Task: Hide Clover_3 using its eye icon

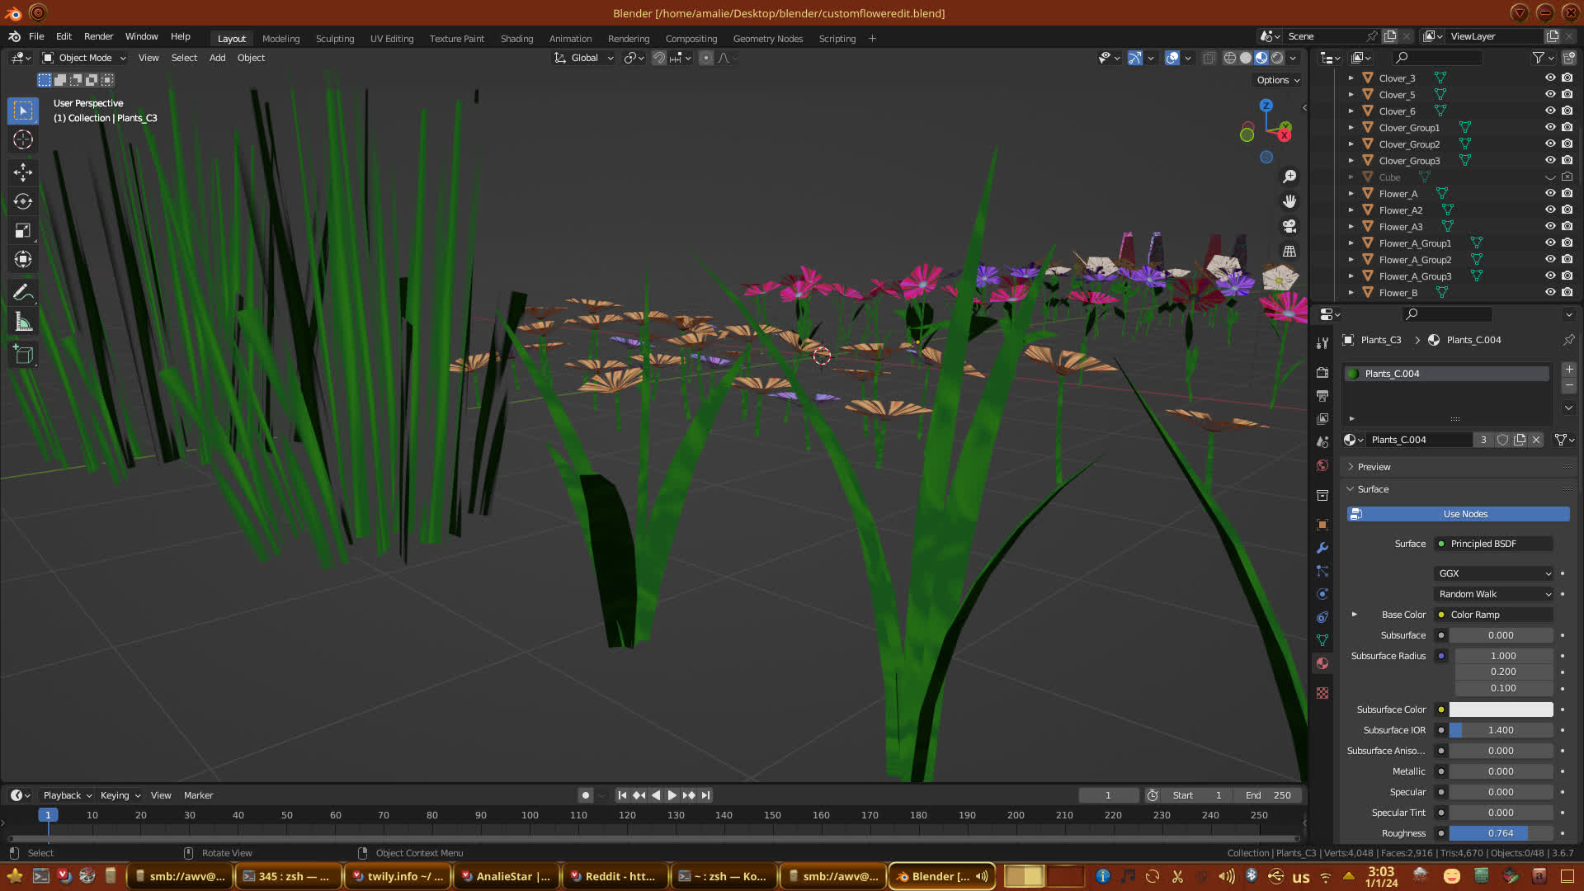Action: click(x=1550, y=78)
